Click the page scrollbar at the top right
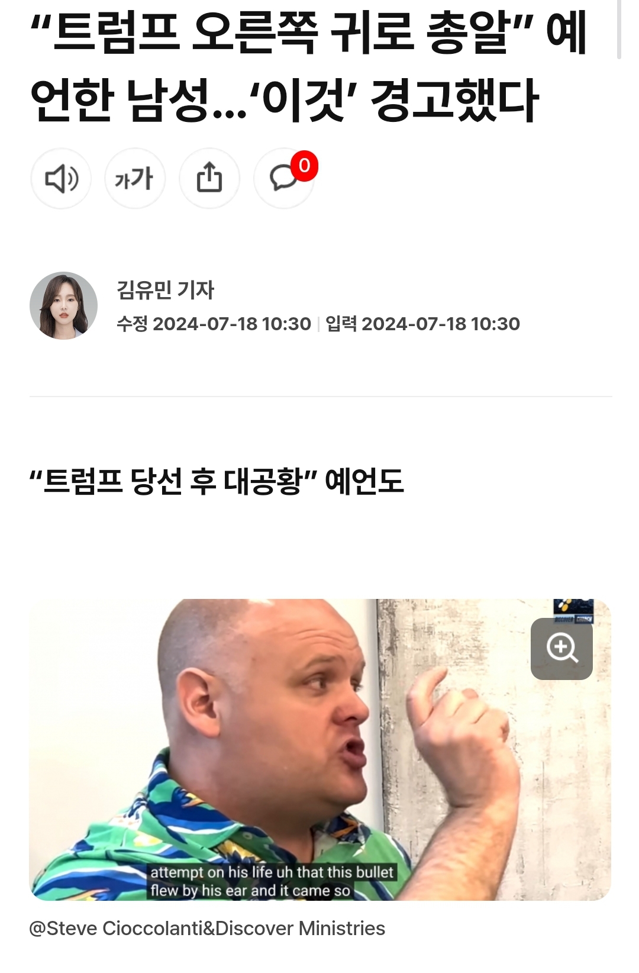The image size is (639, 973). click(619, 30)
